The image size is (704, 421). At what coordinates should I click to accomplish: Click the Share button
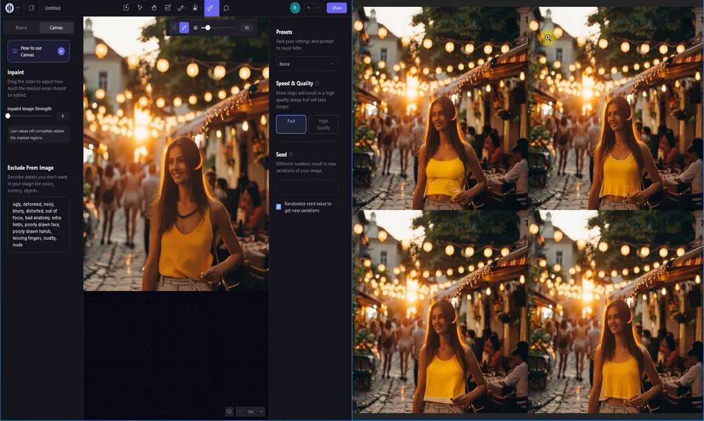tap(336, 8)
